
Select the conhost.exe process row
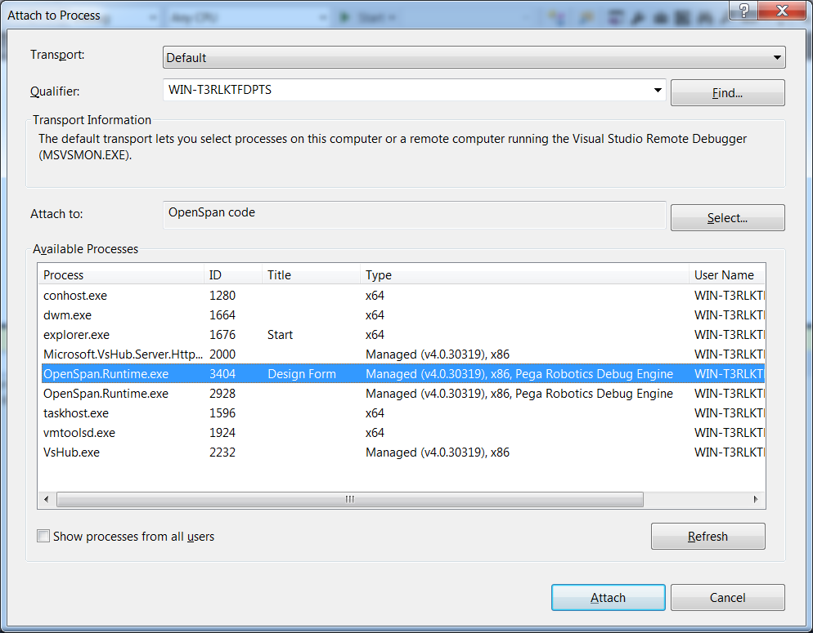[x=75, y=296]
